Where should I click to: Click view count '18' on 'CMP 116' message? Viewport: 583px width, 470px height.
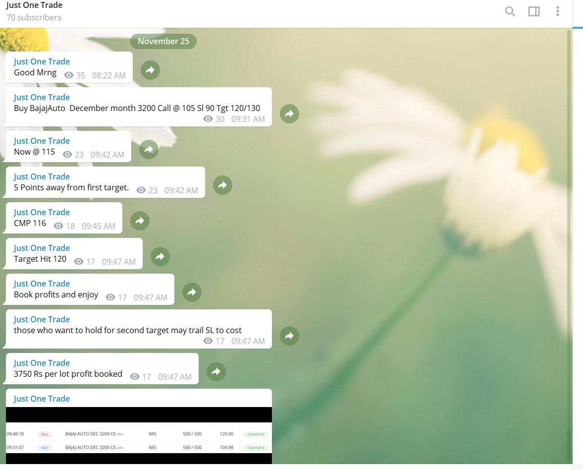tap(70, 226)
